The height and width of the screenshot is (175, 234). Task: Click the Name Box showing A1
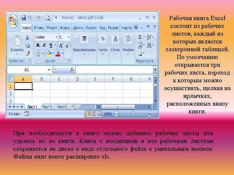[x=27, y=70]
